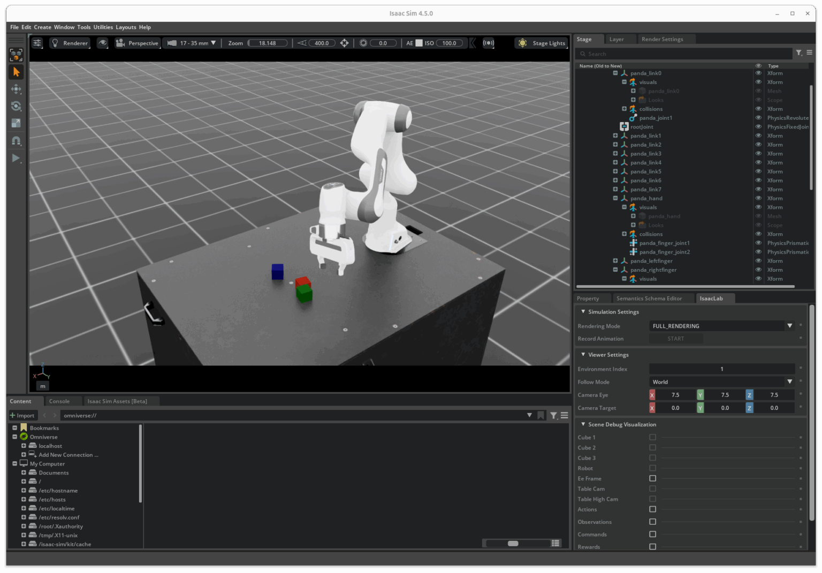This screenshot has height=573, width=822.
Task: Enable the Ee Frame checkbox
Action: click(652, 478)
